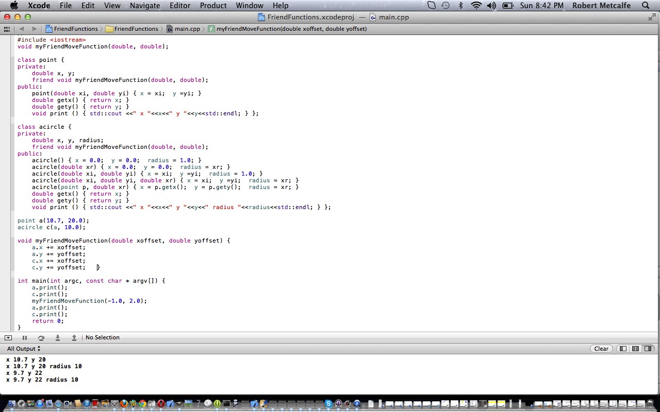This screenshot has width=660, height=412.
Task: Open the Xcode application menu
Action: coord(39,6)
